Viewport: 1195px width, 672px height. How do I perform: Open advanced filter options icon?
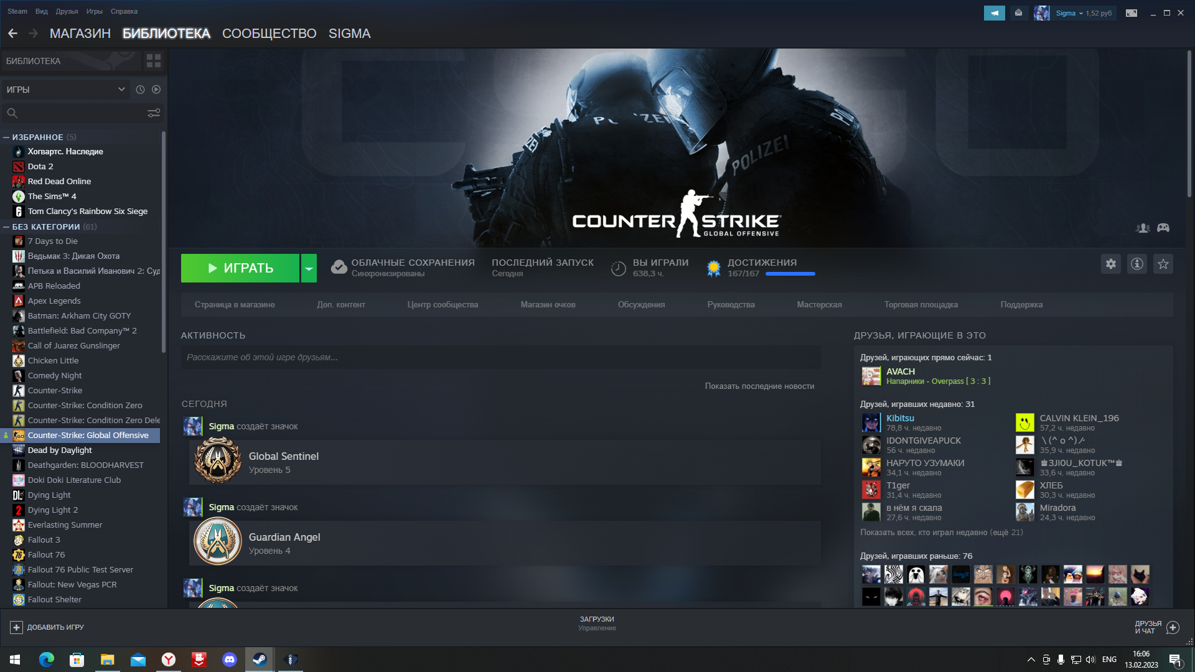point(154,113)
